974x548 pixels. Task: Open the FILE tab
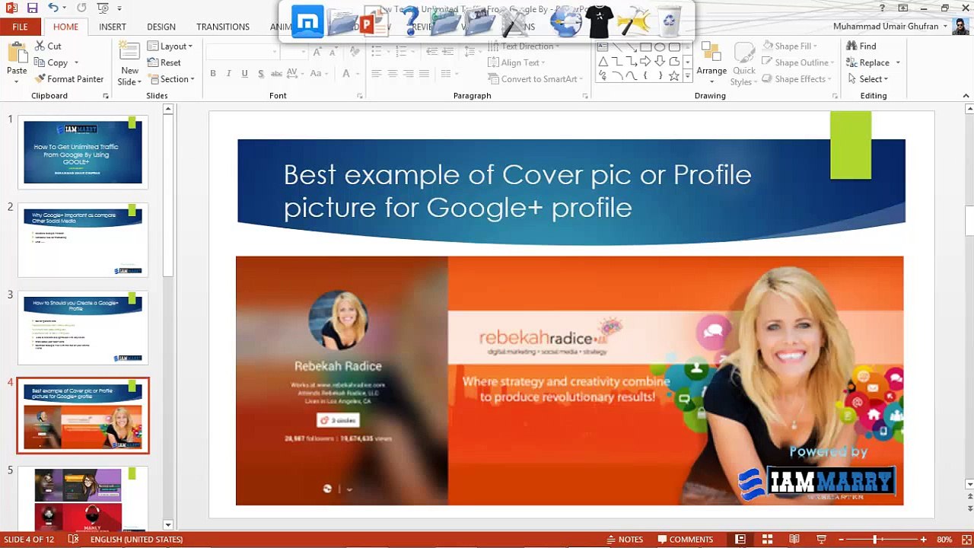coord(21,27)
